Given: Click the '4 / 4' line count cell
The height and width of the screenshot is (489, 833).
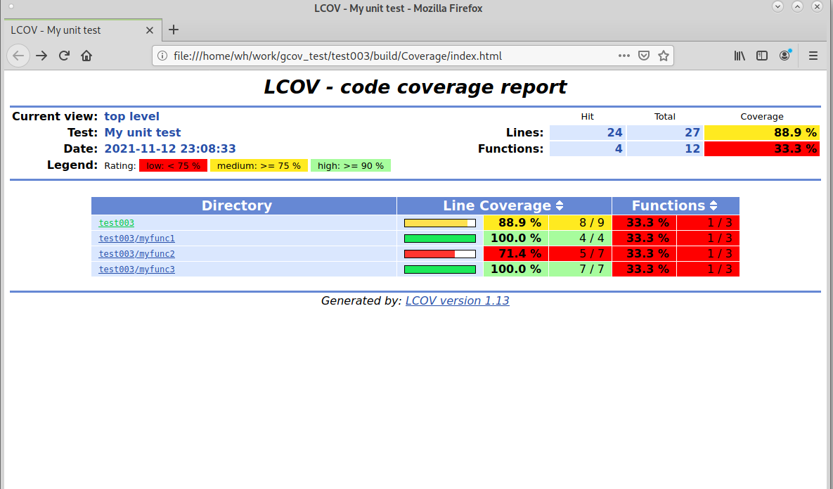Looking at the screenshot, I should (580, 238).
